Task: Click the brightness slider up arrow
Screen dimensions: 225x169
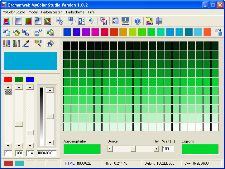Action: (50, 90)
